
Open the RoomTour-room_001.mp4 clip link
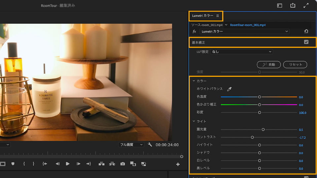(x=248, y=25)
